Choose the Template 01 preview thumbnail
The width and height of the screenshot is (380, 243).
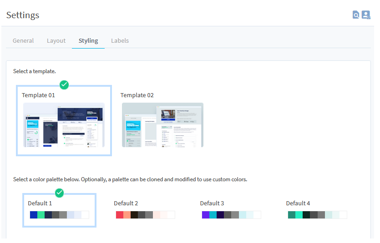(x=64, y=125)
